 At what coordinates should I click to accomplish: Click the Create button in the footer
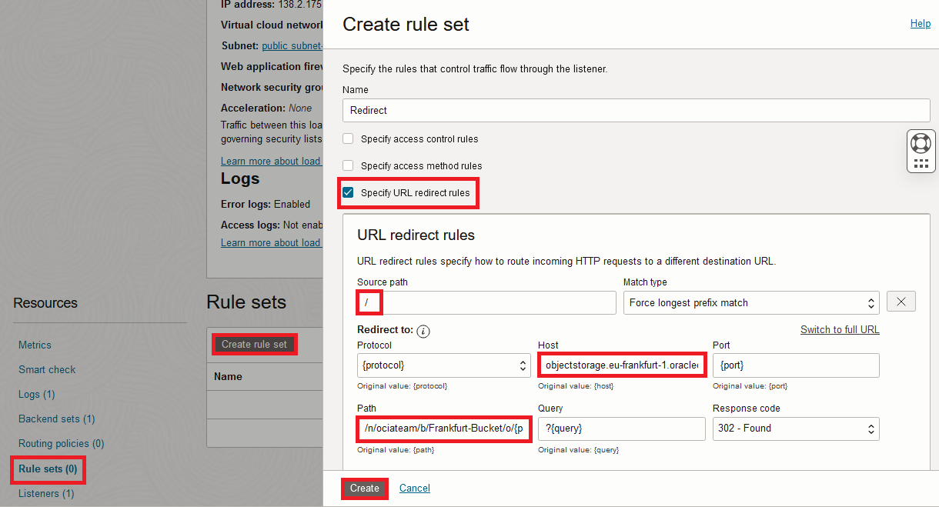coord(364,489)
